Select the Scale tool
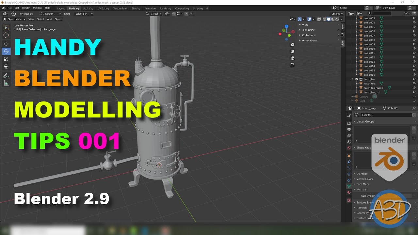Screen dimensions: 418x235 pos(6,59)
